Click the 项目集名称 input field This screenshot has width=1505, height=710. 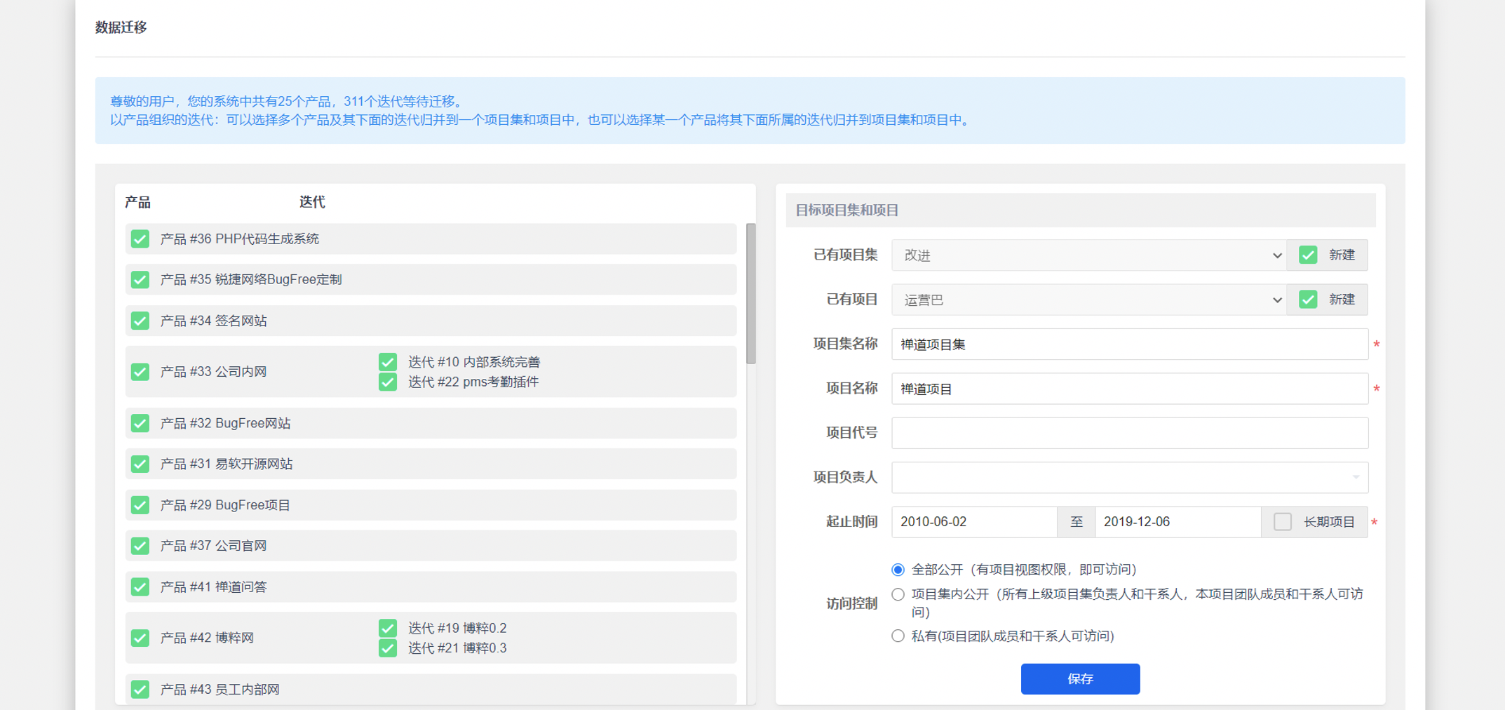(1129, 344)
